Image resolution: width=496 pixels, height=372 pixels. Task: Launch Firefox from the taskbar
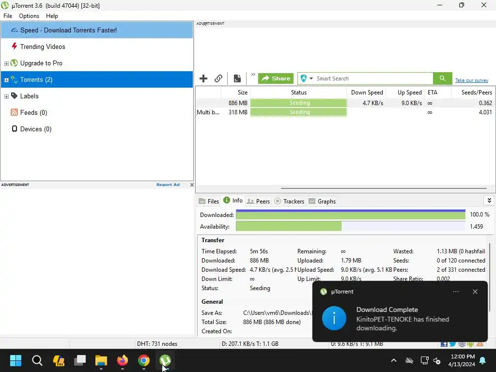pyautogui.click(x=123, y=360)
